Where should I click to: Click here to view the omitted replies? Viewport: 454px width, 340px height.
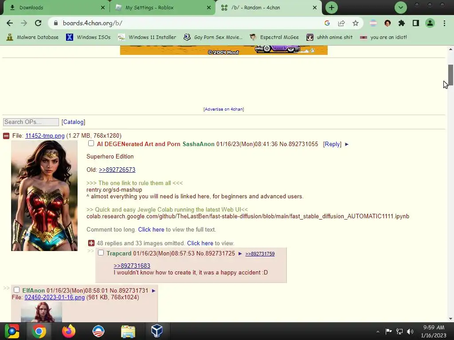[x=200, y=243]
